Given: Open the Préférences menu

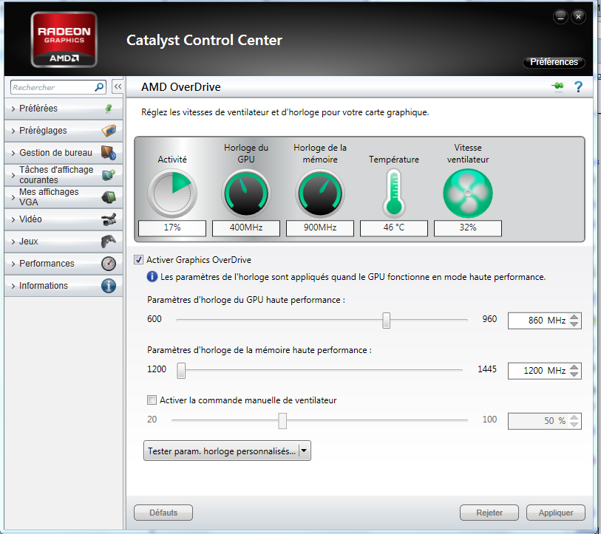Looking at the screenshot, I should coord(554,62).
